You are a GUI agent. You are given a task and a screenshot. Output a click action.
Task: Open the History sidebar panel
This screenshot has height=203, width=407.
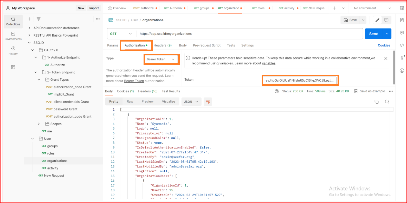pos(13,51)
